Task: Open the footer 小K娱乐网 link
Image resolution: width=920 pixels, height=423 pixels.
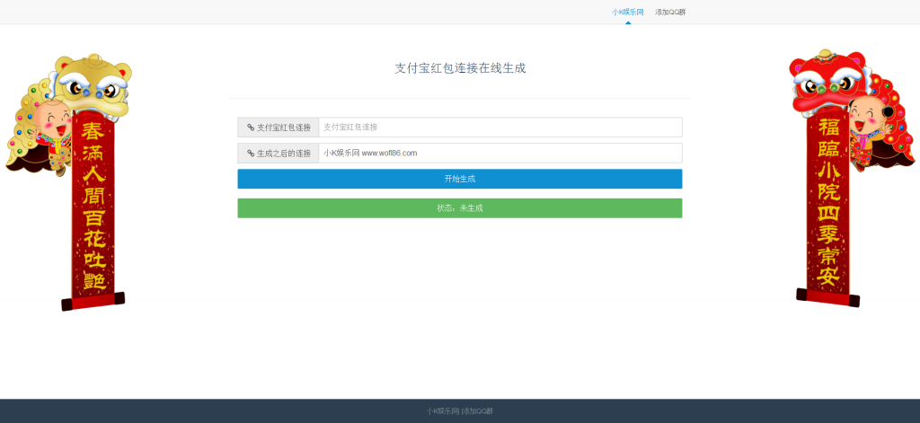Action: 443,411
